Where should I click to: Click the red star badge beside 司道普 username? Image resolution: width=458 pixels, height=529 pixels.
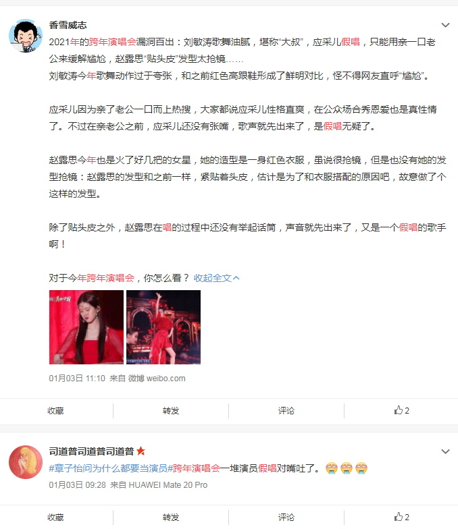coord(141,451)
